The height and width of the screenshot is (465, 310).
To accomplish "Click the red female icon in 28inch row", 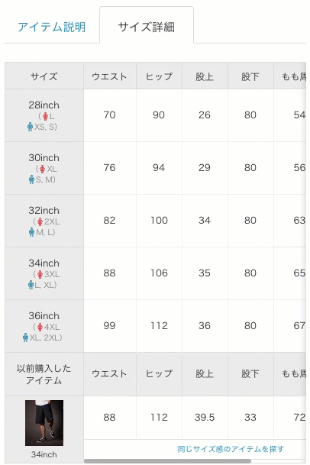I will tap(45, 116).
